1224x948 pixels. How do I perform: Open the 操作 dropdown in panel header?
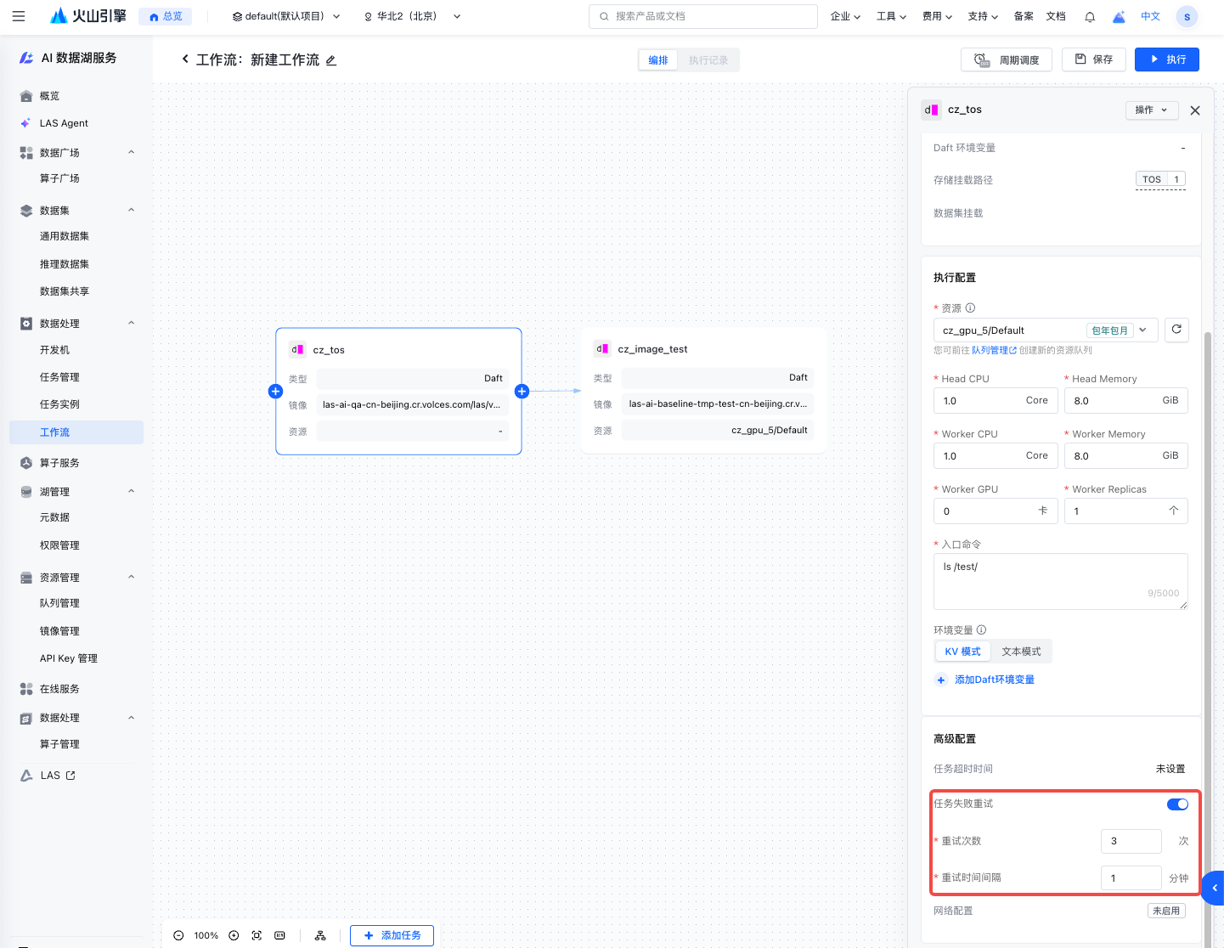[x=1151, y=110]
